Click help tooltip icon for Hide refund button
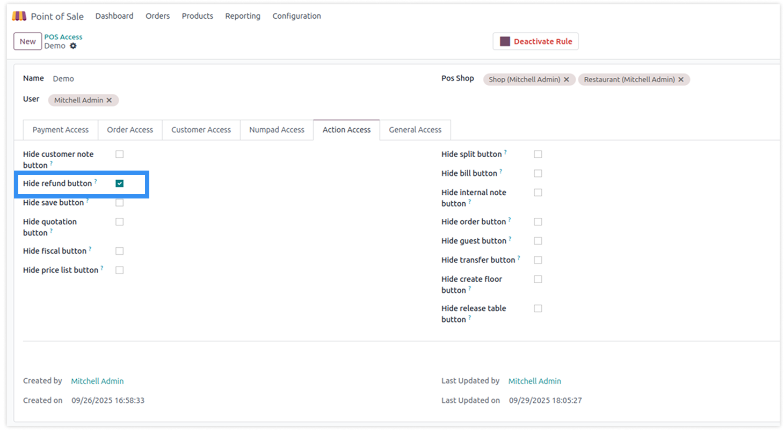 point(96,181)
